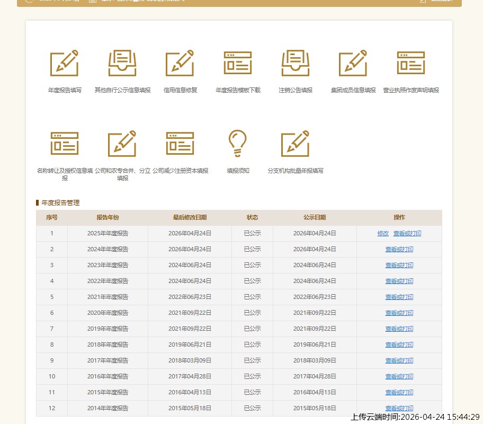Open 查看或打印 for the 2024年年度报告

(399, 250)
